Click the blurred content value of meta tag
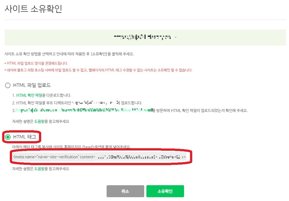Viewport: 289px width, 201px height. [x=141, y=157]
